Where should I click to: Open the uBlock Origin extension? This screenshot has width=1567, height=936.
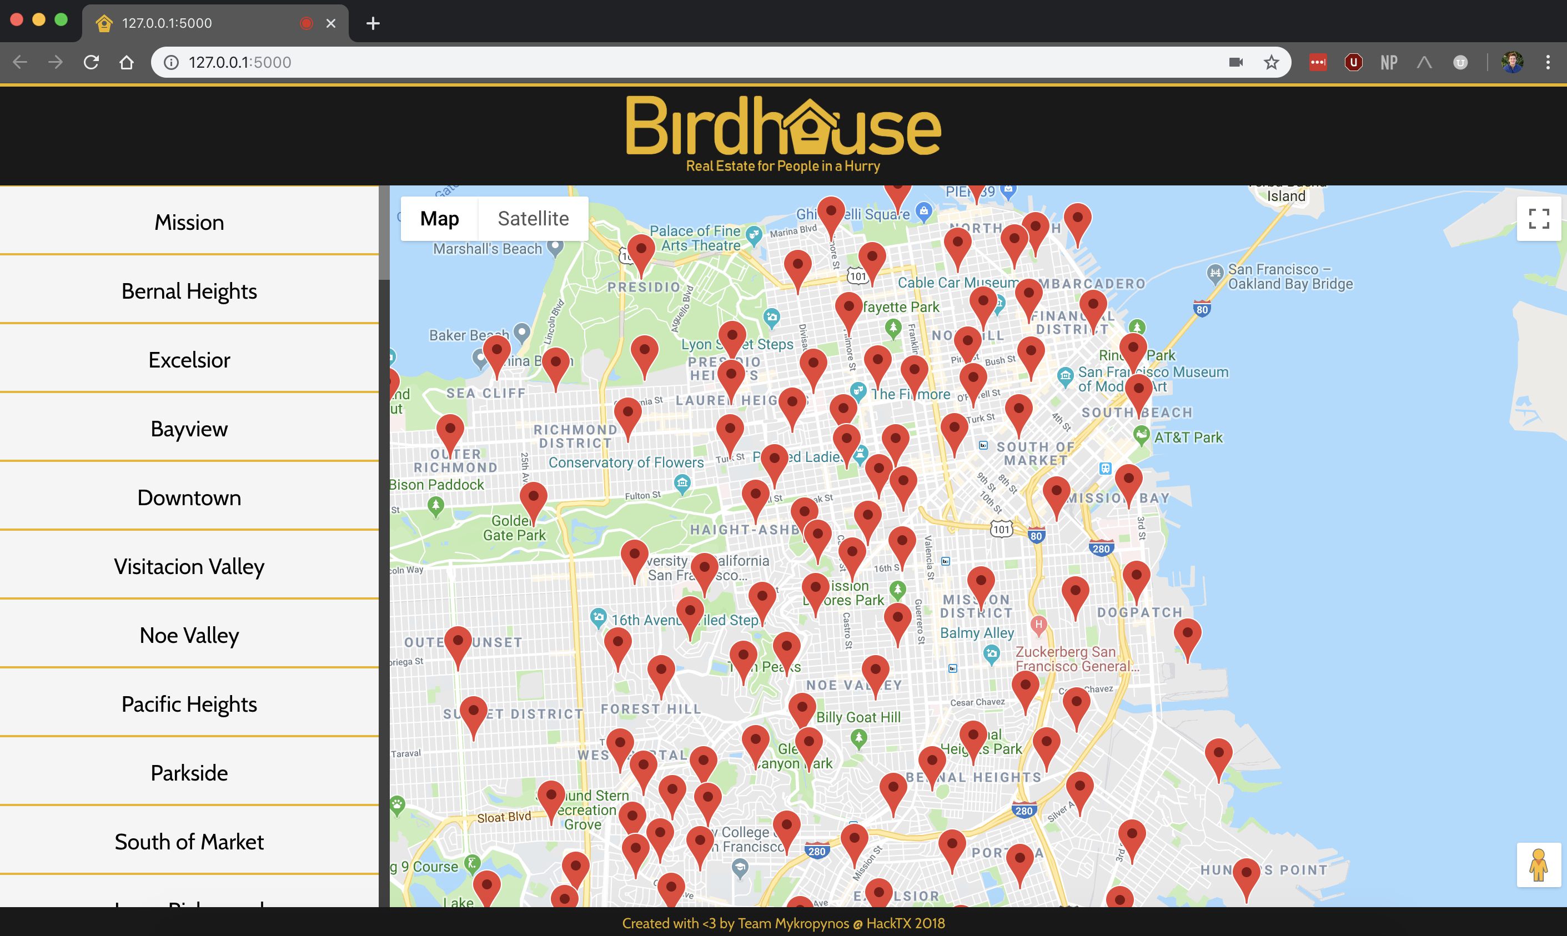click(x=1353, y=62)
